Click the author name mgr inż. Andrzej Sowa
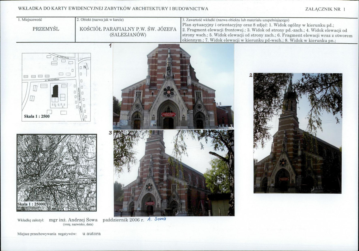Image resolution: width=359 pixels, height=251 pixels. [73, 220]
